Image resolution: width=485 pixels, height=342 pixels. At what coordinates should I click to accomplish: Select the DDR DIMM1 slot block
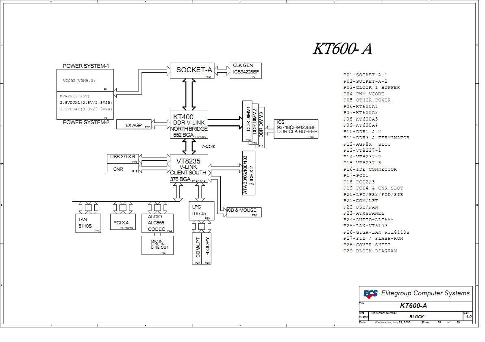247,121
